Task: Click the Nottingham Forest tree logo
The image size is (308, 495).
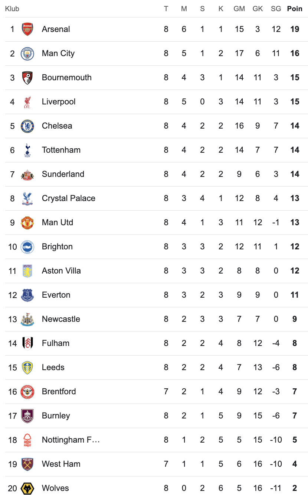Action: 27,440
